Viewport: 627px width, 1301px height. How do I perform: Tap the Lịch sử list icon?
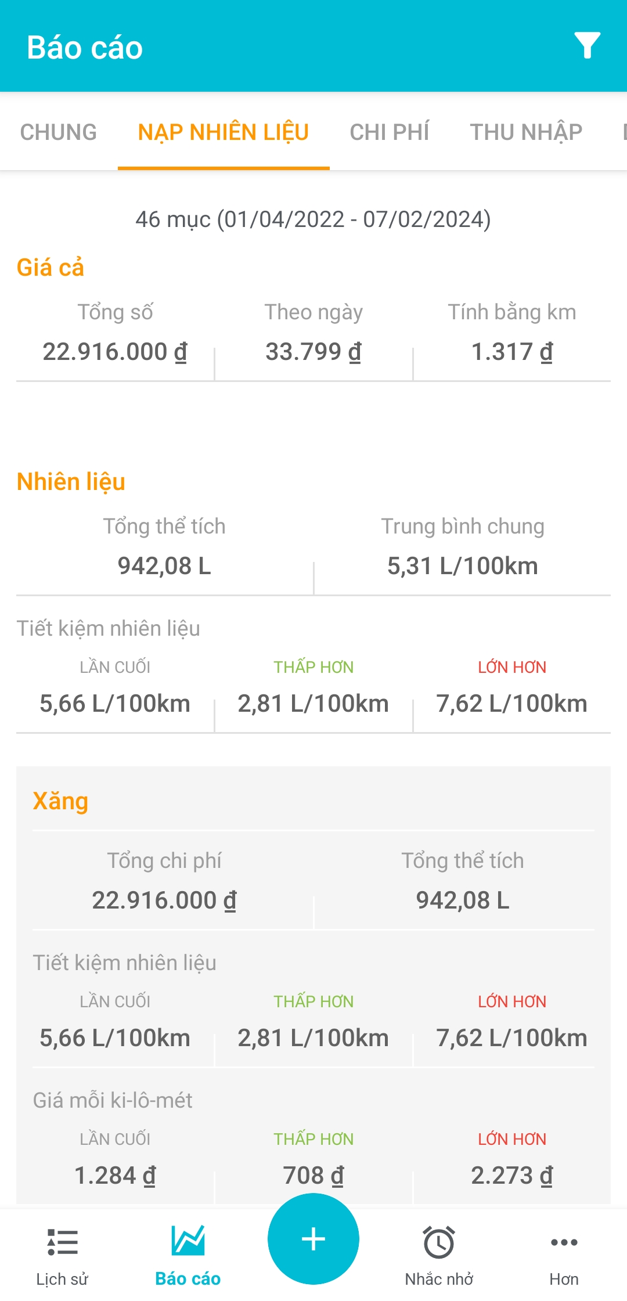pos(62,1242)
